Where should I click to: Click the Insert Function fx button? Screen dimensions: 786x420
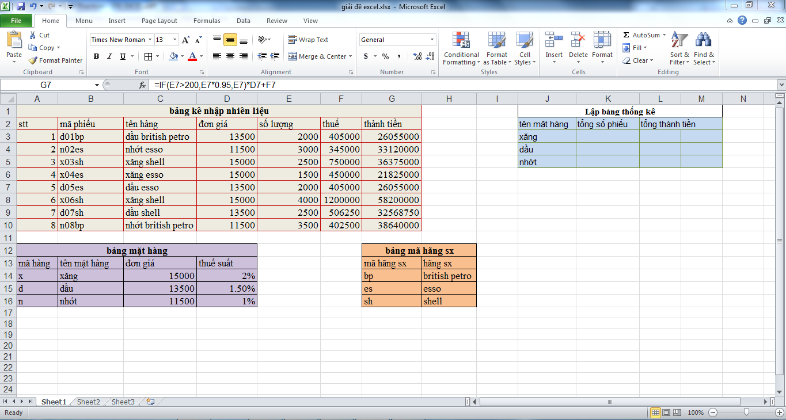[142, 85]
